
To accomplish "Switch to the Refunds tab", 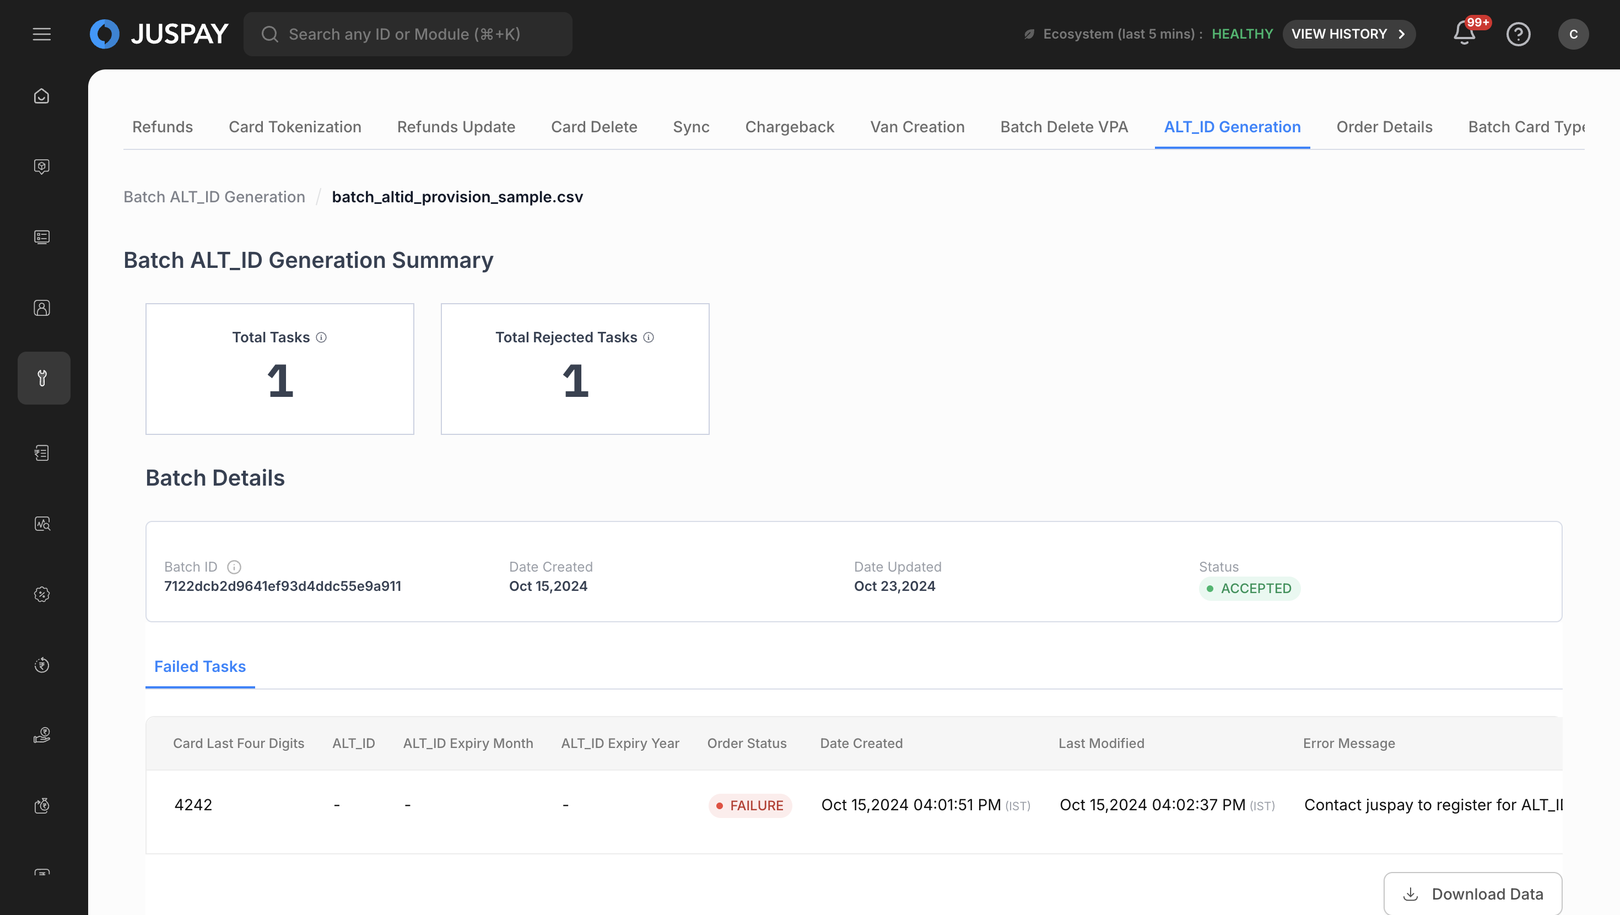I will click(x=162, y=127).
